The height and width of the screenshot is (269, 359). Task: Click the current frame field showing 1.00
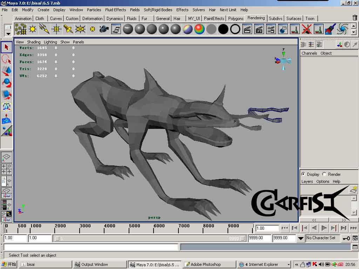(x=267, y=228)
